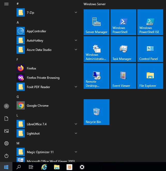Click the # section header in the app list
The image size is (166, 171).
tap(18, 4)
